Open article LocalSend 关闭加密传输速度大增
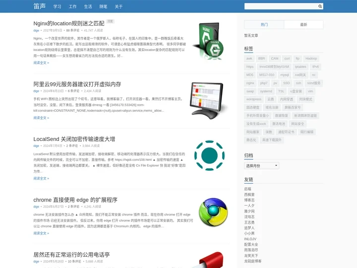Image resolution: width=357 pixels, height=268 pixels. click(x=74, y=139)
